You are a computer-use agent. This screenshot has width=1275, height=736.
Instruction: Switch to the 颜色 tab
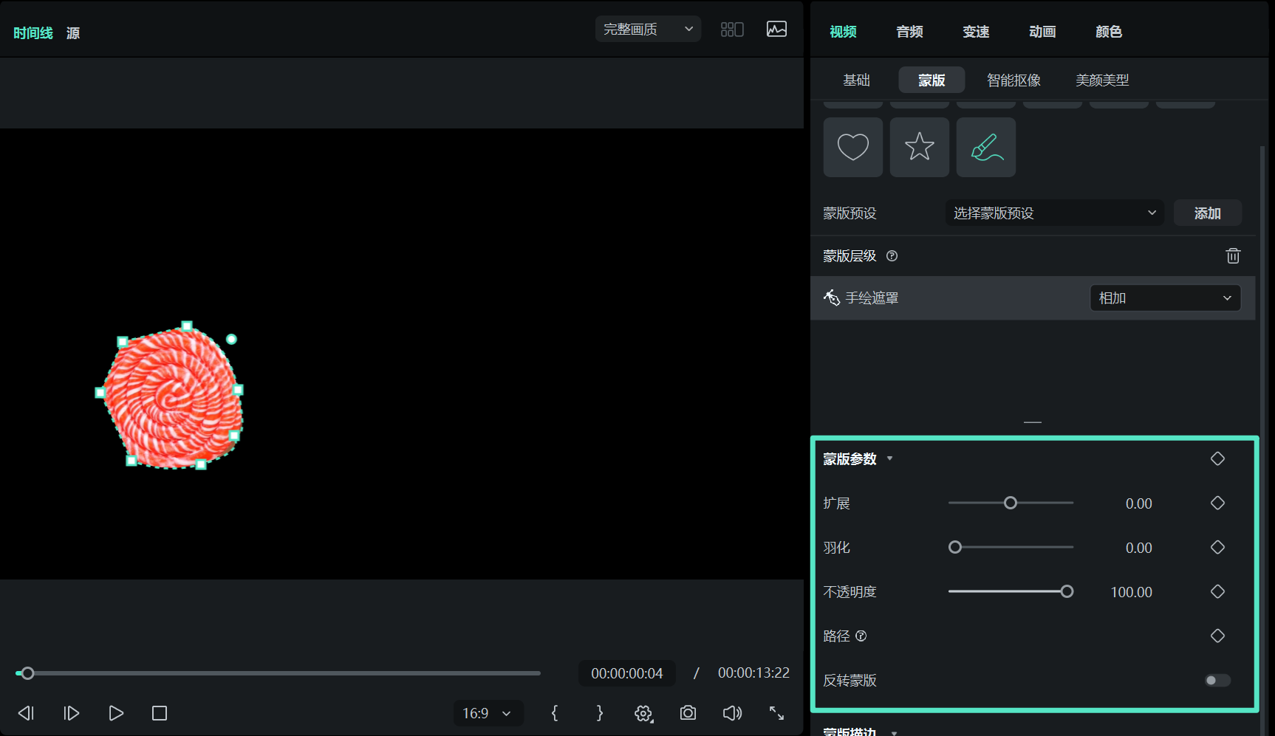(1109, 32)
